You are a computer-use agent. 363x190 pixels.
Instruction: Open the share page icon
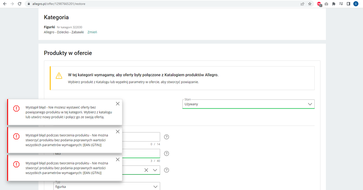[302, 4]
